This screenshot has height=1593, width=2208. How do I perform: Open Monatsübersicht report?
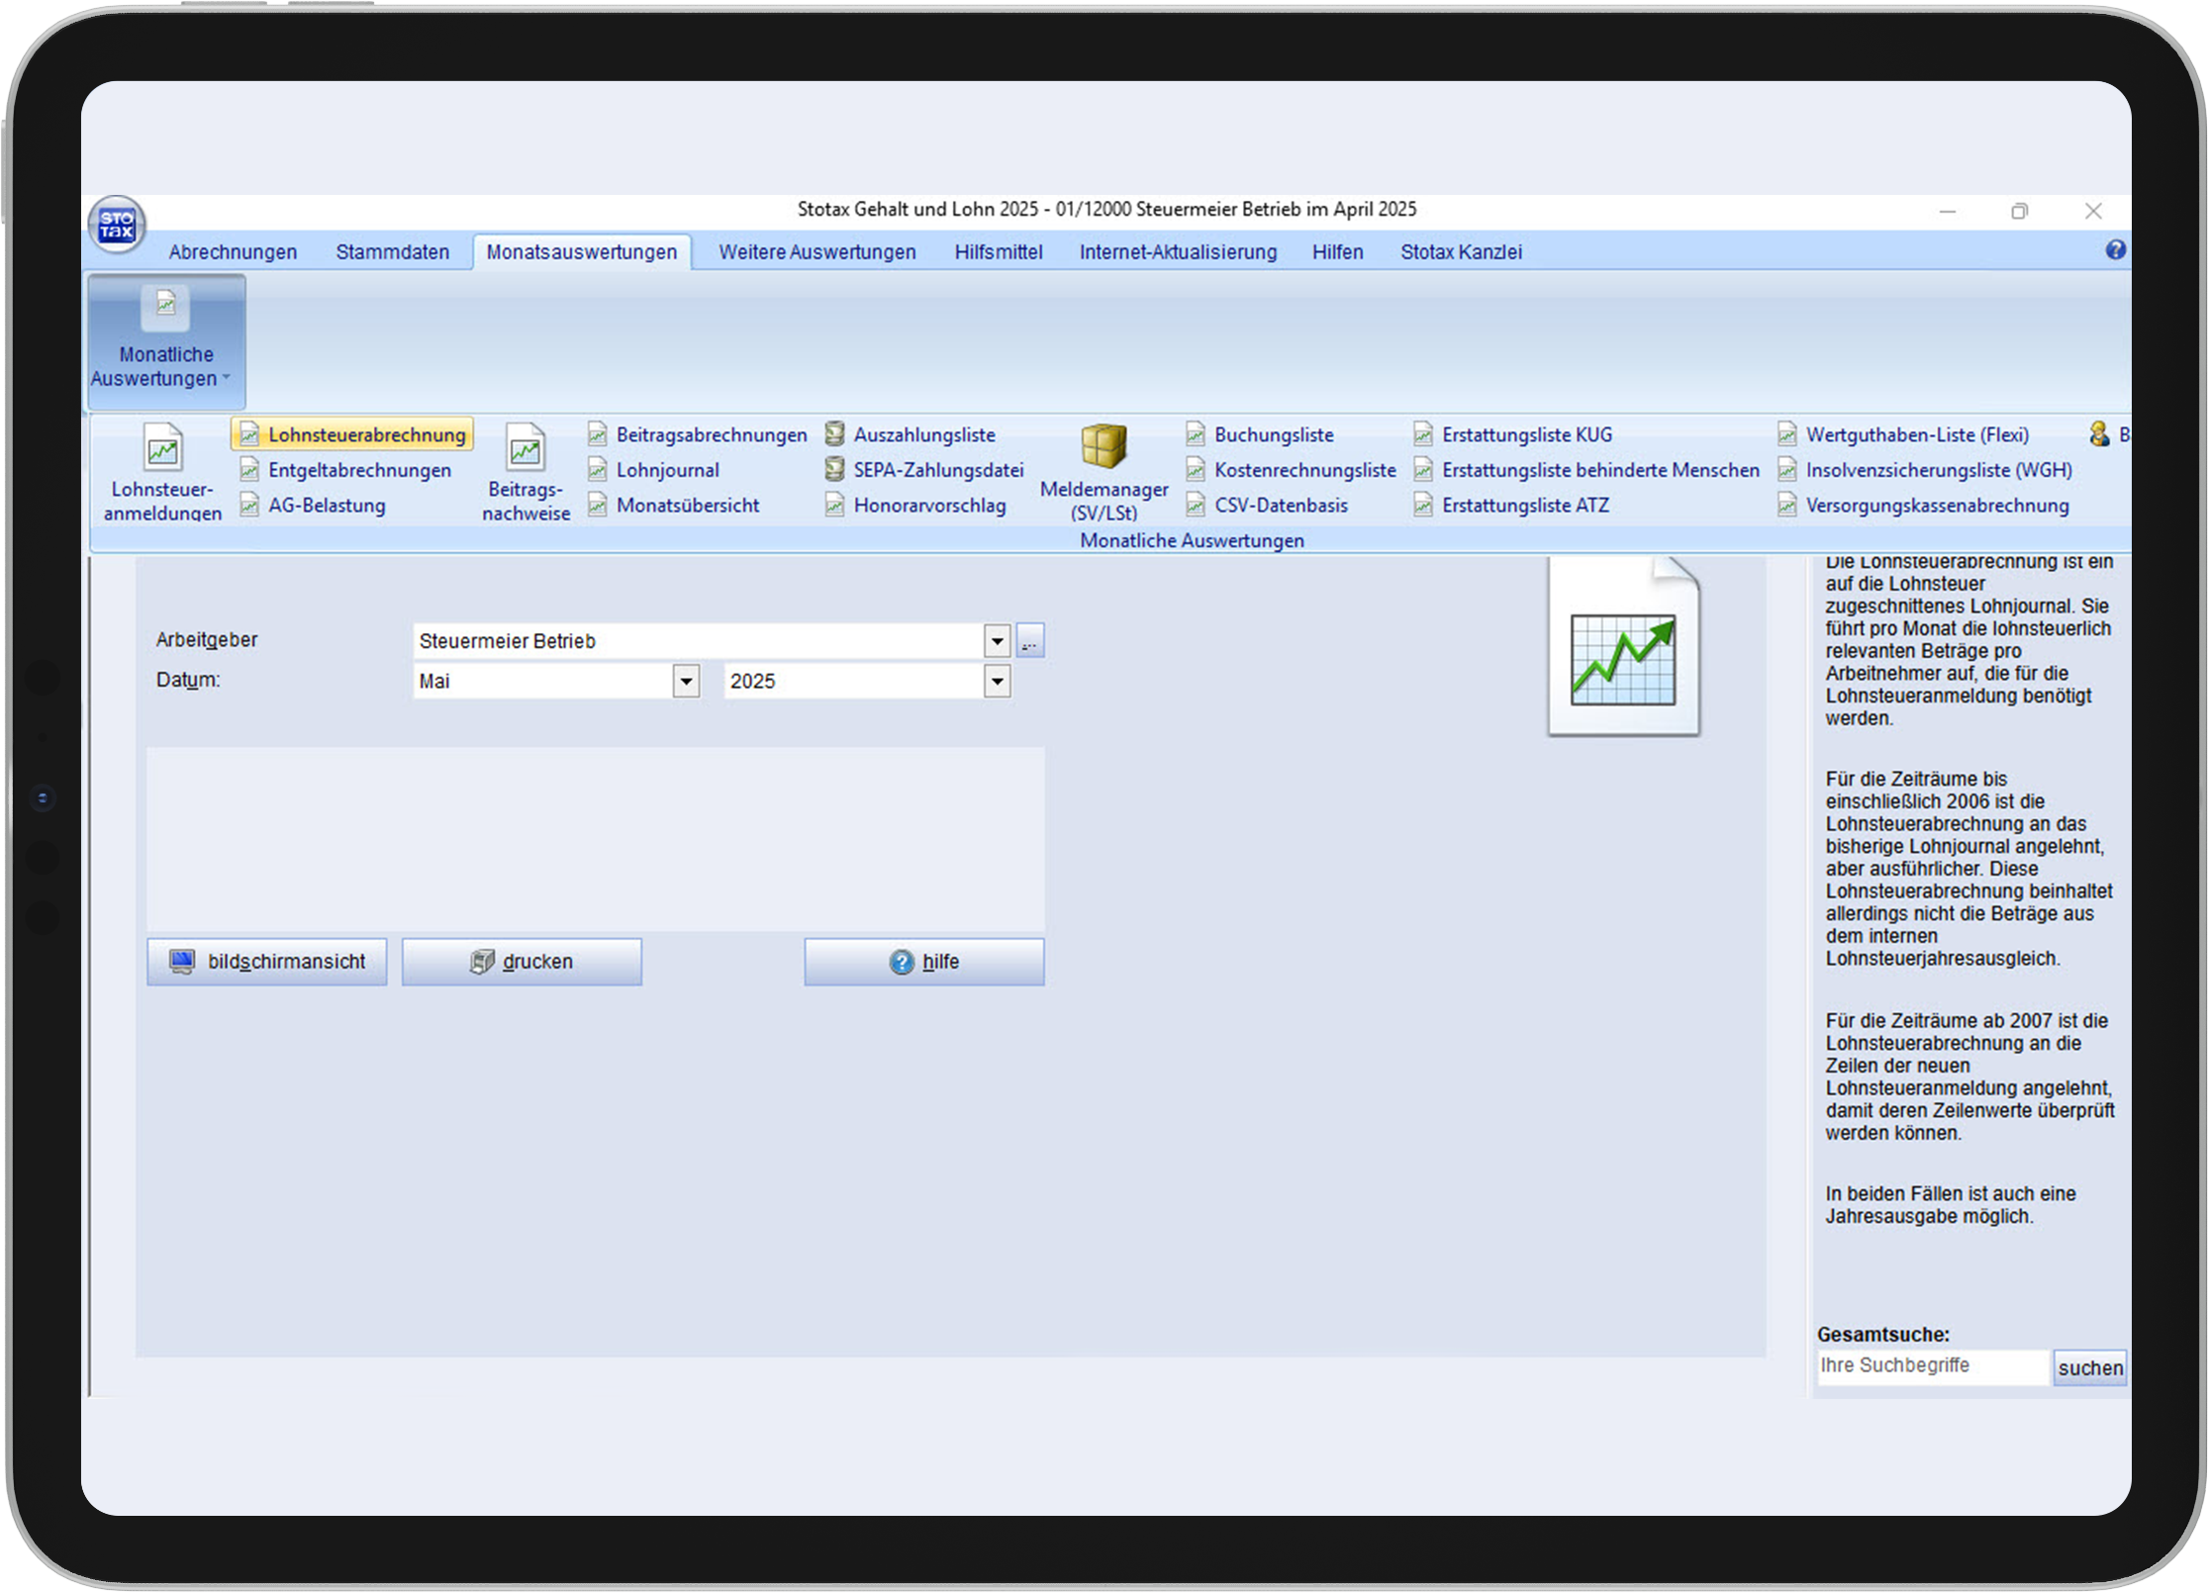(674, 506)
